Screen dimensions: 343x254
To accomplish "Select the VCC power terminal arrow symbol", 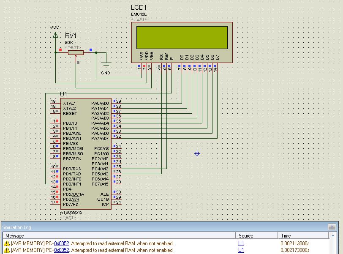I will [56, 35].
